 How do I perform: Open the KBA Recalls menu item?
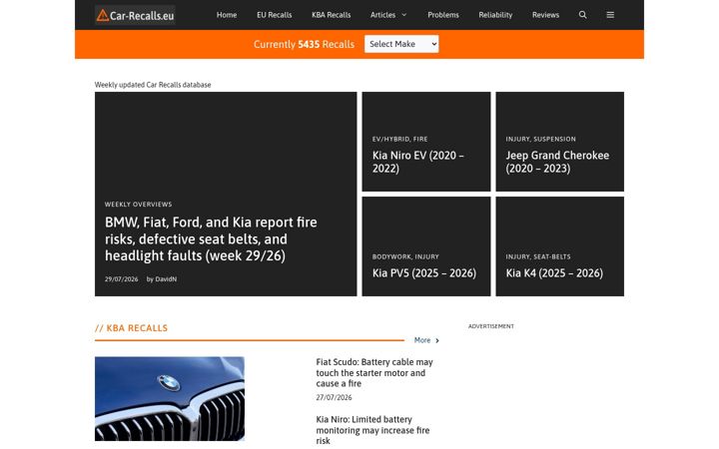(x=332, y=15)
